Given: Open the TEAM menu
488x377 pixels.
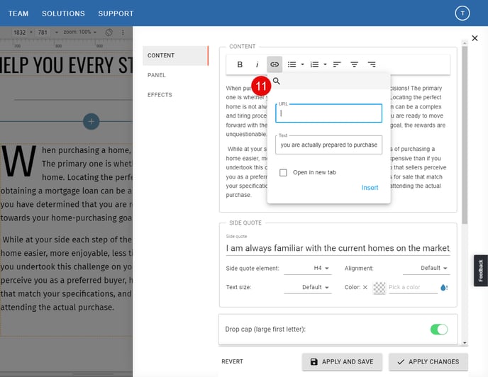Looking at the screenshot, I should pos(18,13).
